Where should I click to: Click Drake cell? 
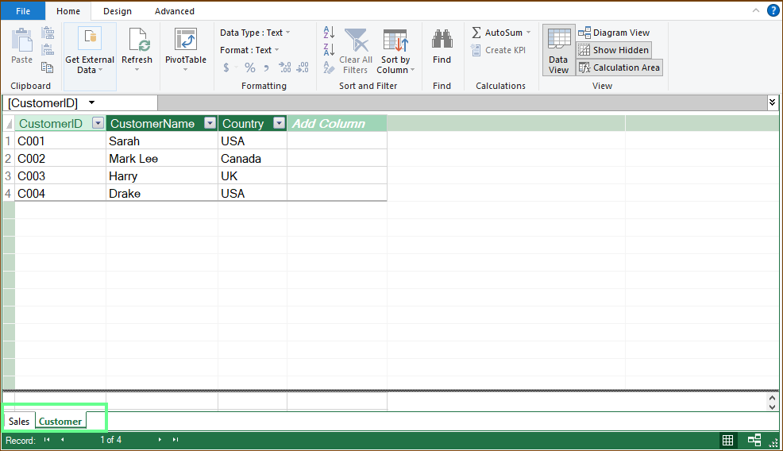[162, 193]
